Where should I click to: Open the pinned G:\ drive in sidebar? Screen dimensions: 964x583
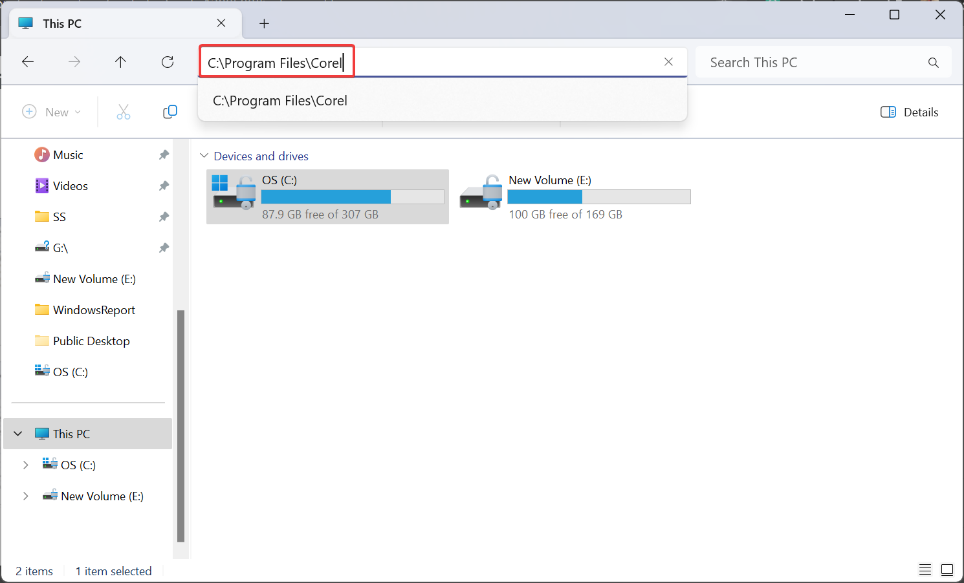point(61,247)
